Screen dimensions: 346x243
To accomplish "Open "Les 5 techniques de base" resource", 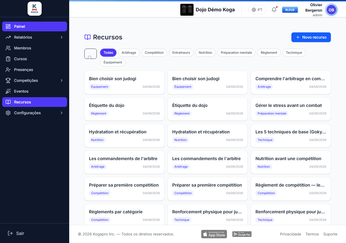I will 291,136.
